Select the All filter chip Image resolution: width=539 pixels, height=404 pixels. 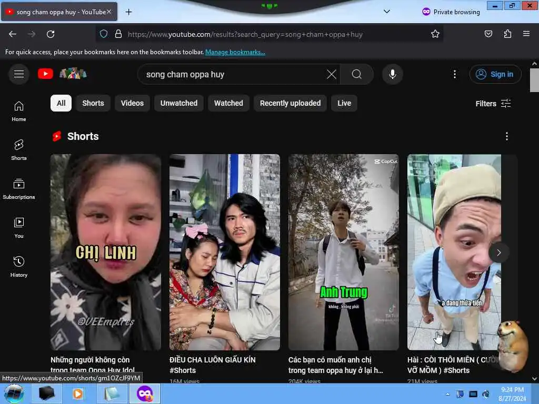pyautogui.click(x=61, y=103)
